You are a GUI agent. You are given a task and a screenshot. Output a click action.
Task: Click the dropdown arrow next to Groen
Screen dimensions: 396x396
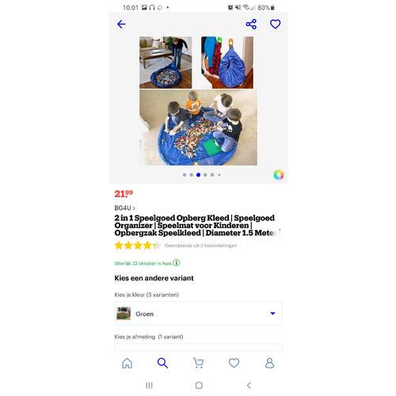click(x=272, y=314)
